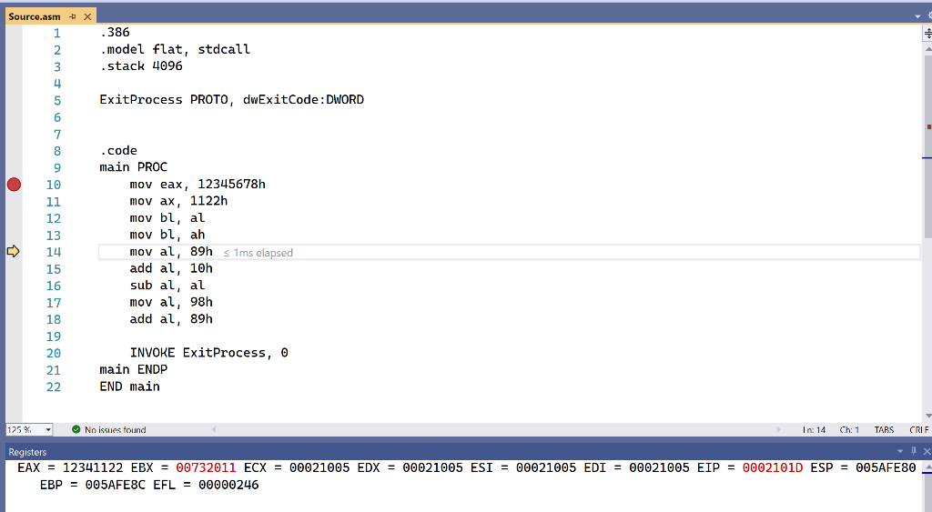Click the code line add al, 10h

point(171,268)
